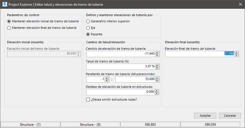
Task: Select Mantener elevación final de tramo de tubería
Action: click(9, 28)
